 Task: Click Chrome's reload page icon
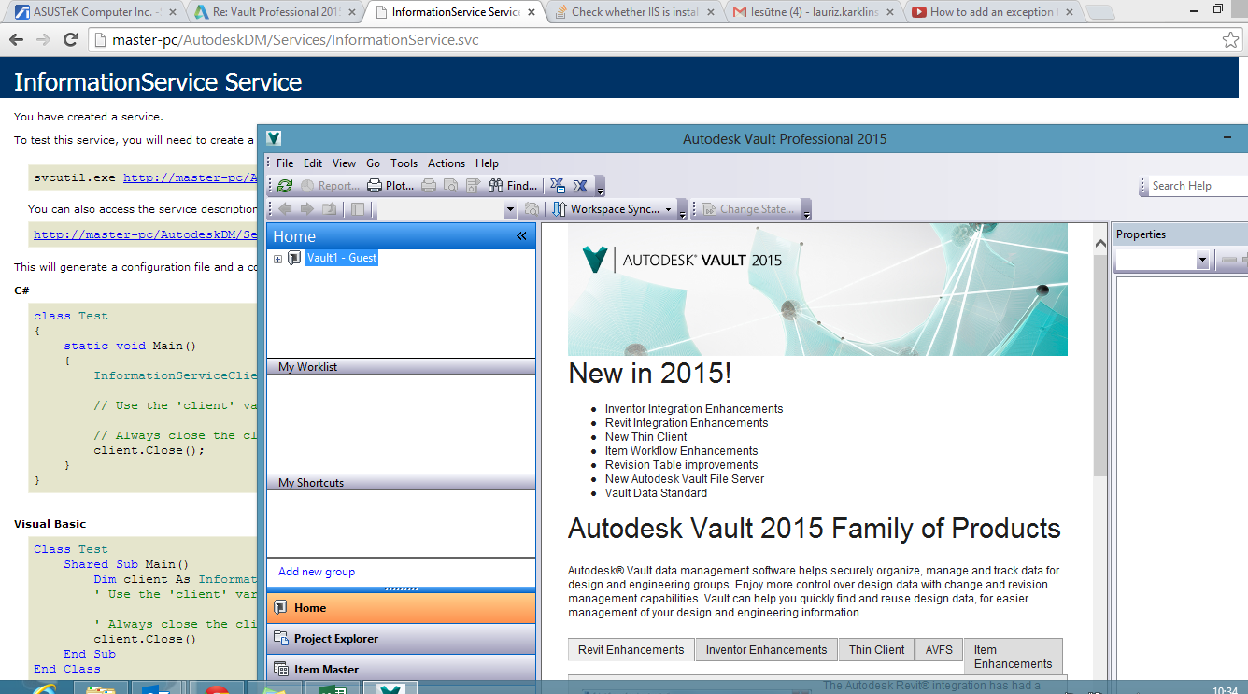pyautogui.click(x=70, y=40)
